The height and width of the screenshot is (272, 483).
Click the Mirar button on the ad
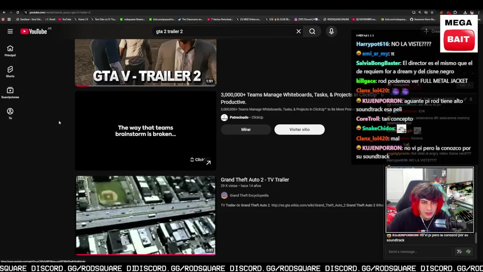click(246, 130)
